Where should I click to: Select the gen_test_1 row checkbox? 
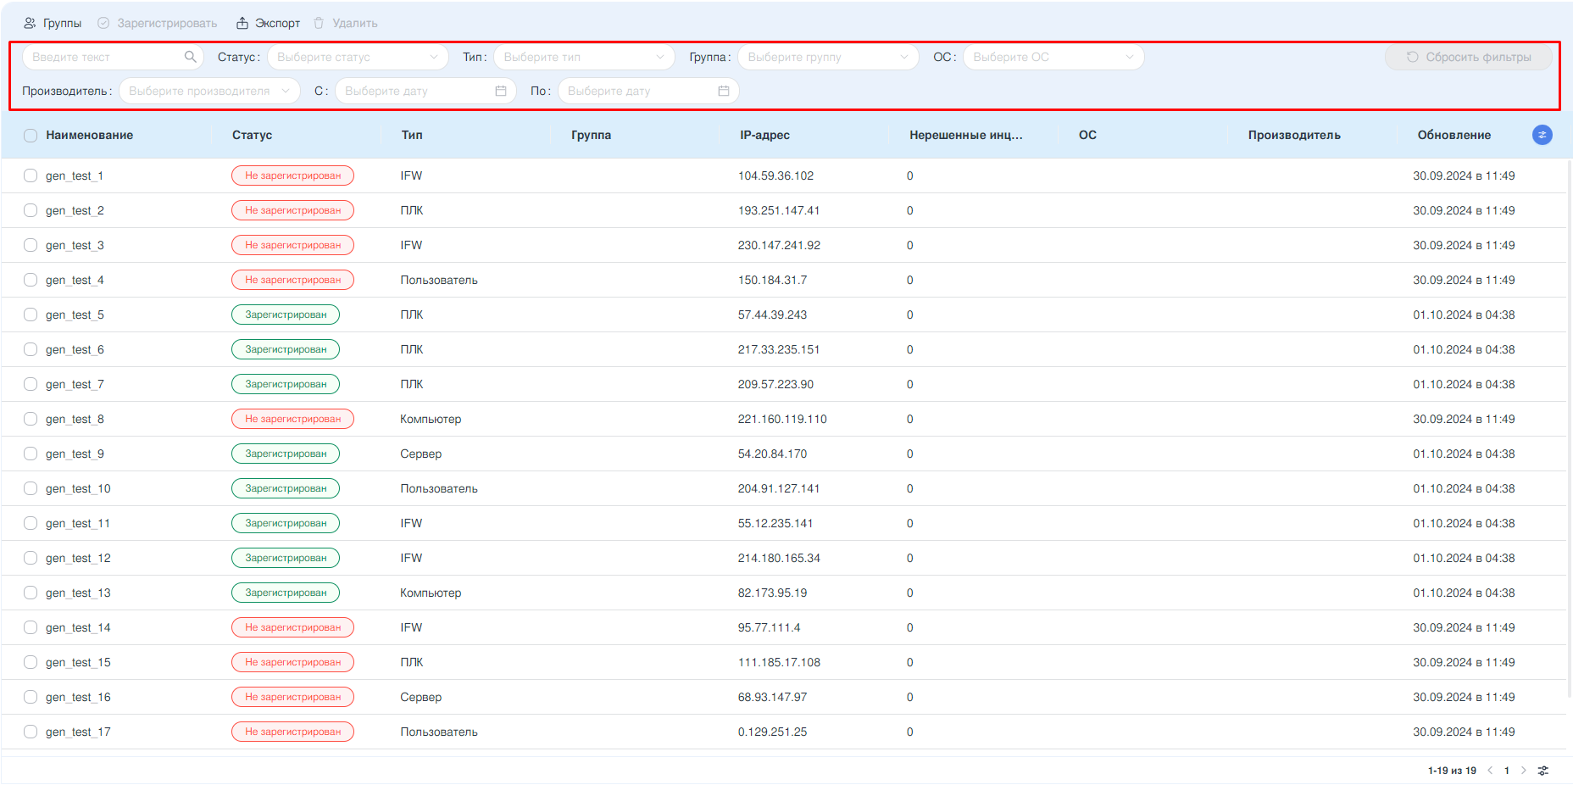coord(31,175)
